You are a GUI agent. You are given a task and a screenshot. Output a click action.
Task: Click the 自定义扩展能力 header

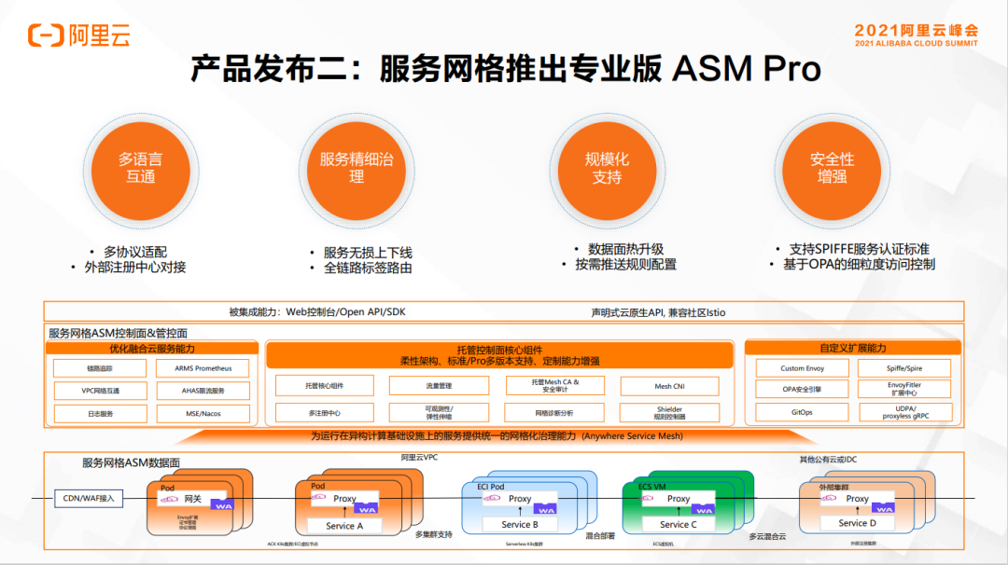pos(853,348)
